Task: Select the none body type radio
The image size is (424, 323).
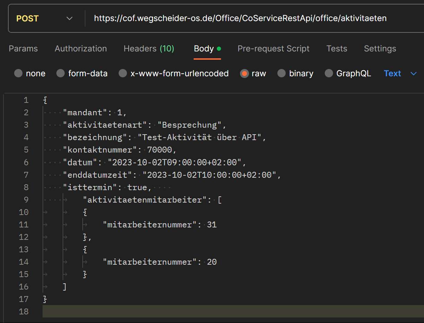Action: click(18, 74)
